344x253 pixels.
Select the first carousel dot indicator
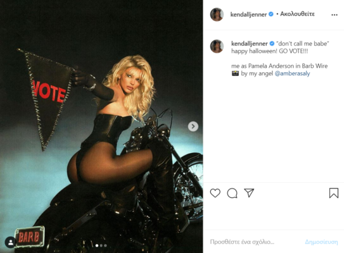click(x=97, y=245)
